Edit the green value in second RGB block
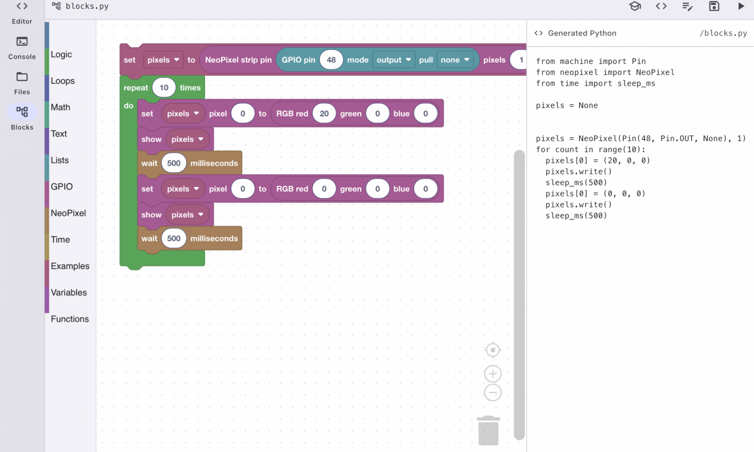The height and width of the screenshot is (452, 754). (377, 189)
